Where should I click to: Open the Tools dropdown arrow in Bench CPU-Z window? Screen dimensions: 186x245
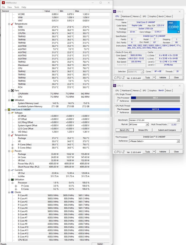tap(154, 152)
